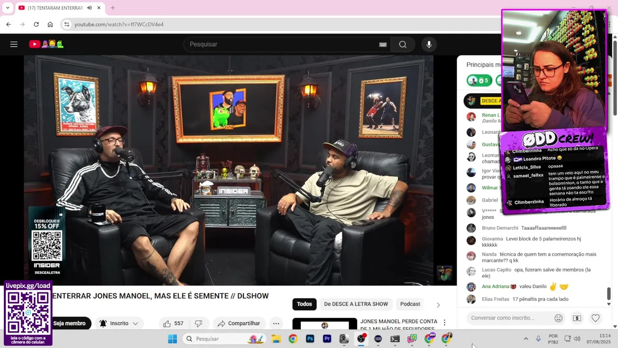Launch Premiere Pro from the taskbar
The height and width of the screenshot is (348, 618).
click(327, 339)
